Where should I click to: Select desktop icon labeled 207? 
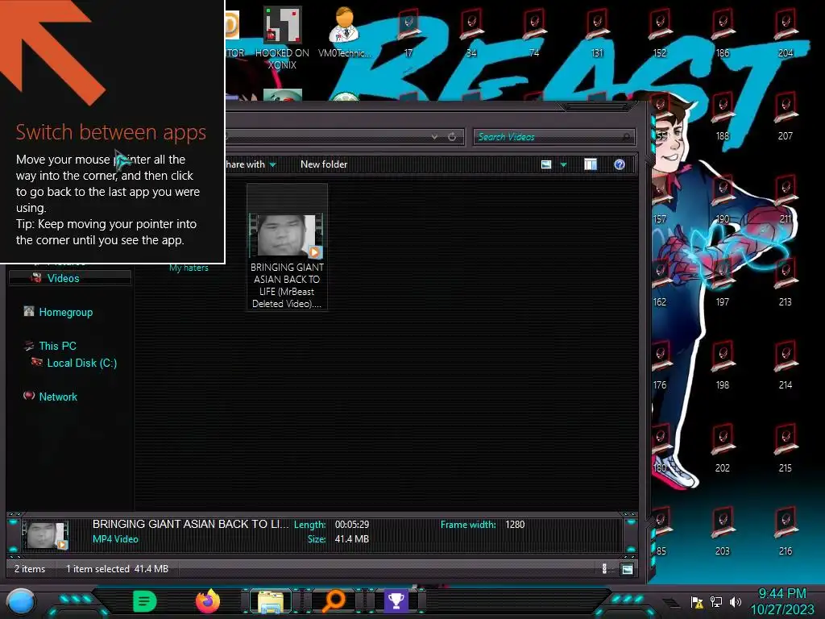(x=786, y=116)
